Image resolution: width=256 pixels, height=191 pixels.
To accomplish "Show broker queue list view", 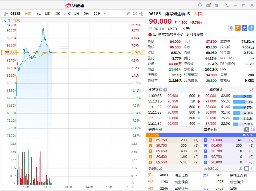I will [x=247, y=168].
